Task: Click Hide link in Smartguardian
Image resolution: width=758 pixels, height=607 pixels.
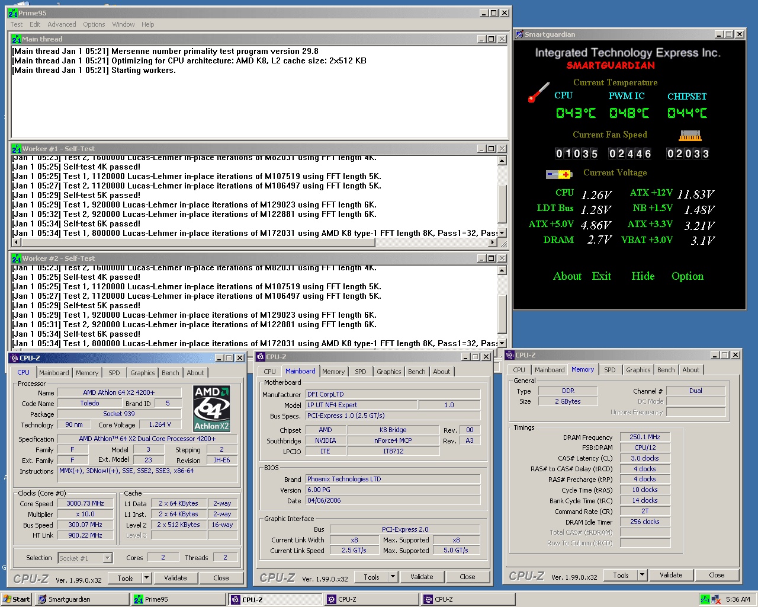Action: pos(643,276)
